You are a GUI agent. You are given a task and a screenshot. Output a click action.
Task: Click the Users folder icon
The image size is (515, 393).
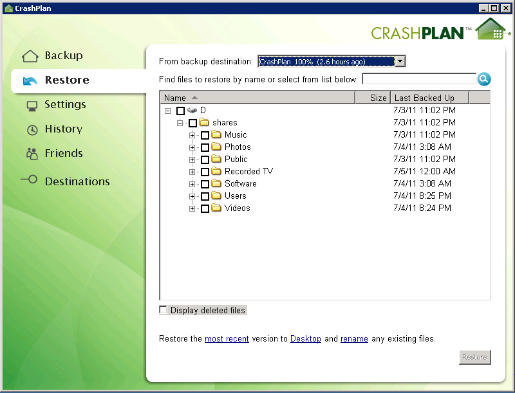click(x=216, y=196)
